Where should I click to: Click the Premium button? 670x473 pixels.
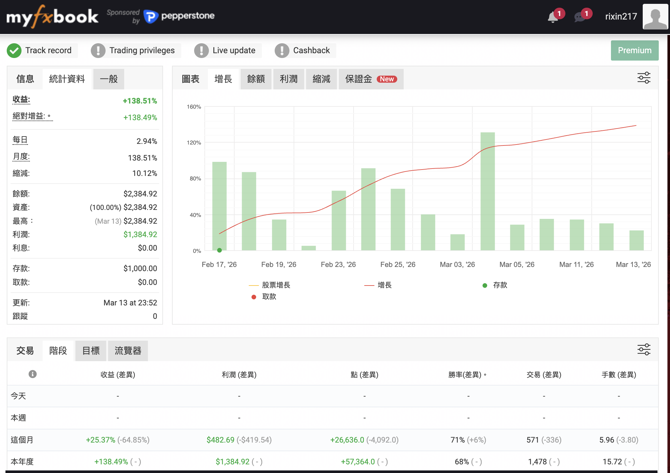tap(634, 51)
